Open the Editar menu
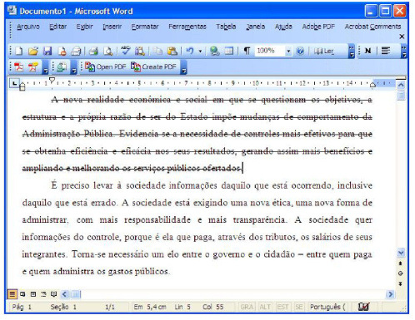Screen dimensions: 415x320 point(57,27)
